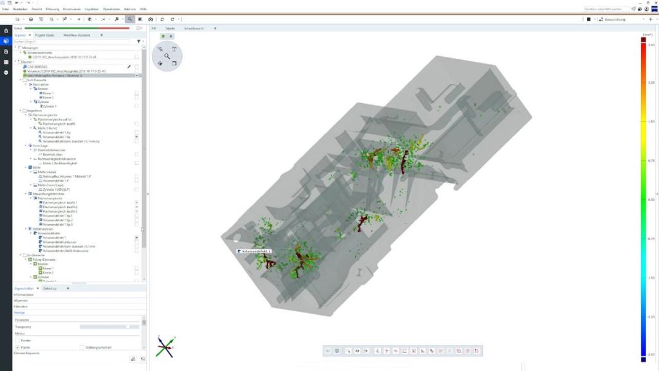Expand the Zylinder node under Fitting-Elemente
The height and width of the screenshot is (371, 659).
(x=31, y=277)
